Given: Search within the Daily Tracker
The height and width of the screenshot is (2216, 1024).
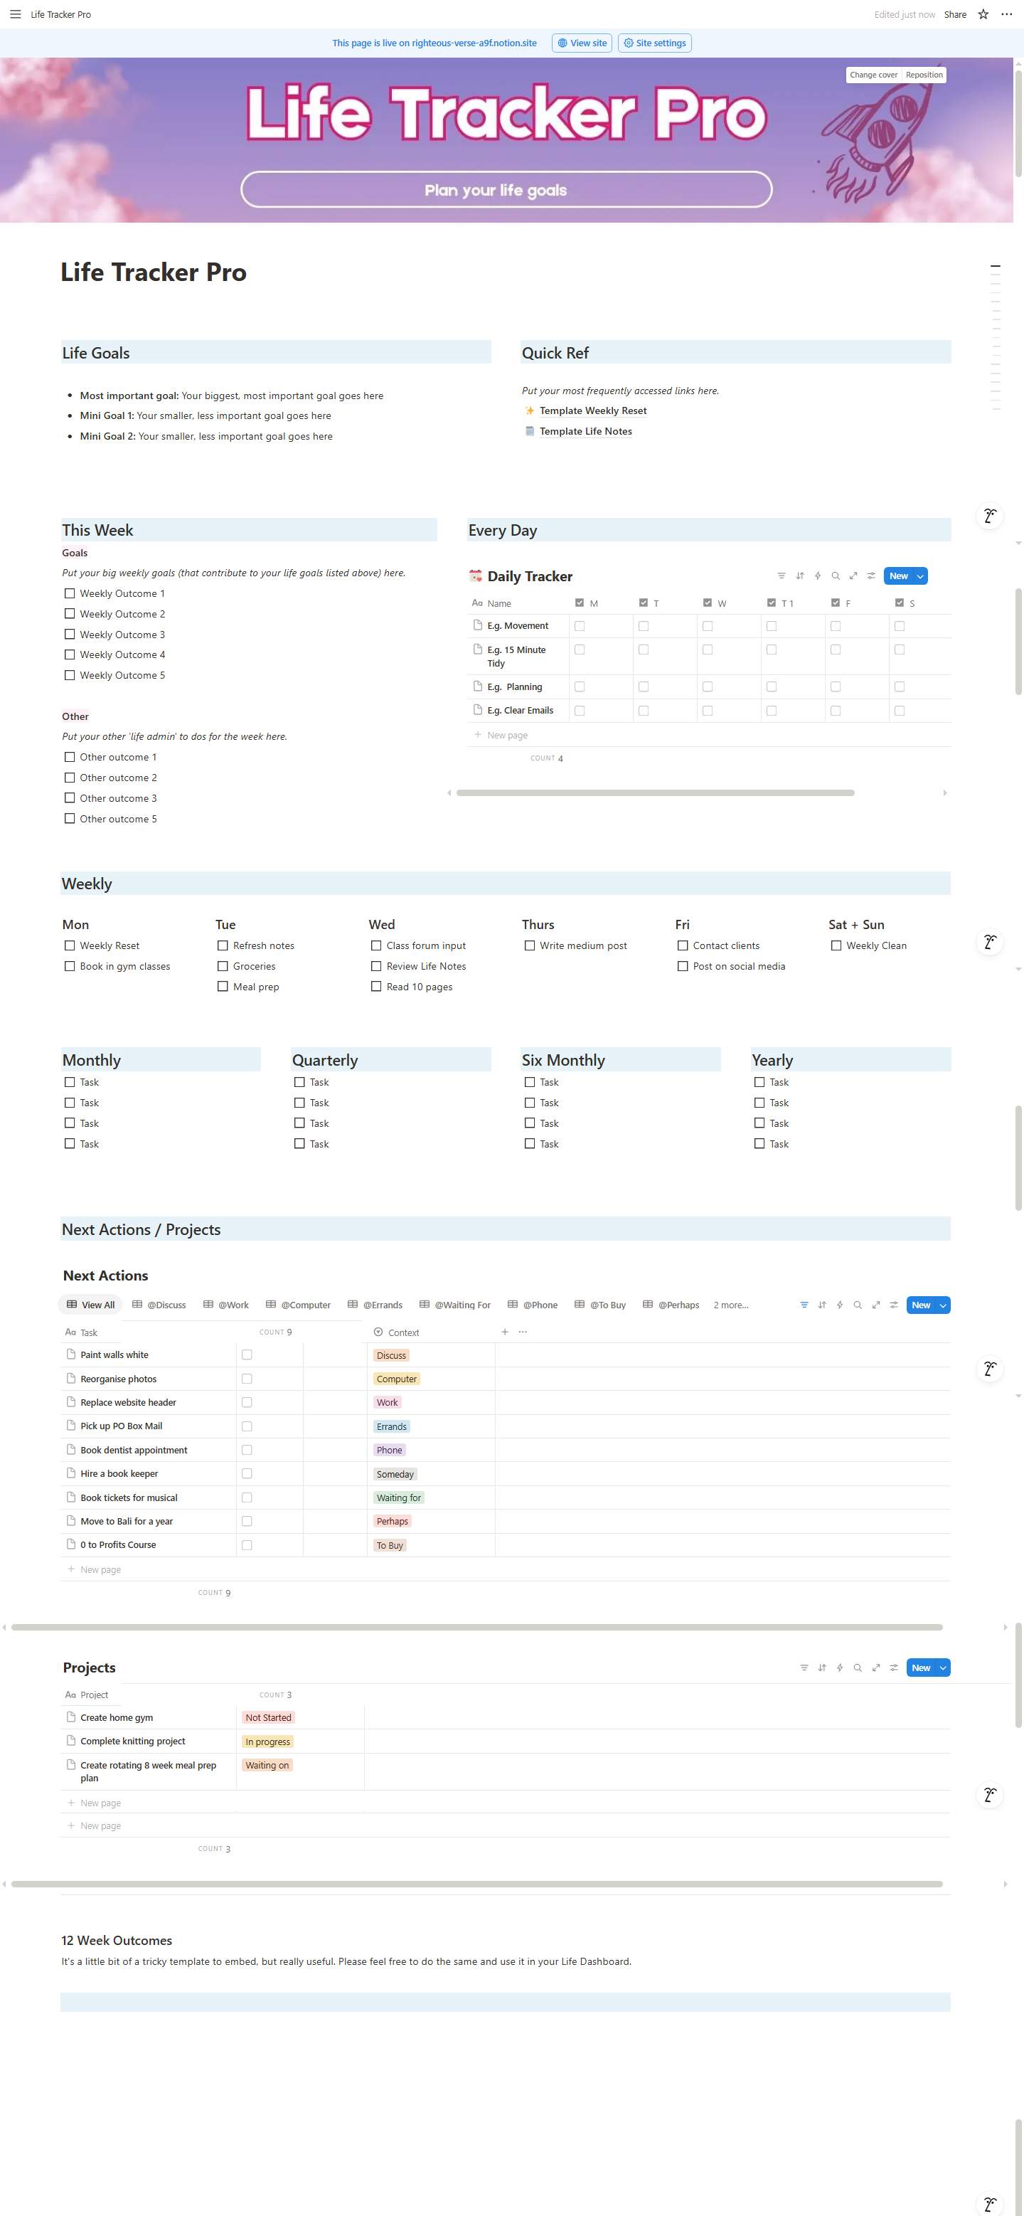Looking at the screenshot, I should click(x=835, y=576).
